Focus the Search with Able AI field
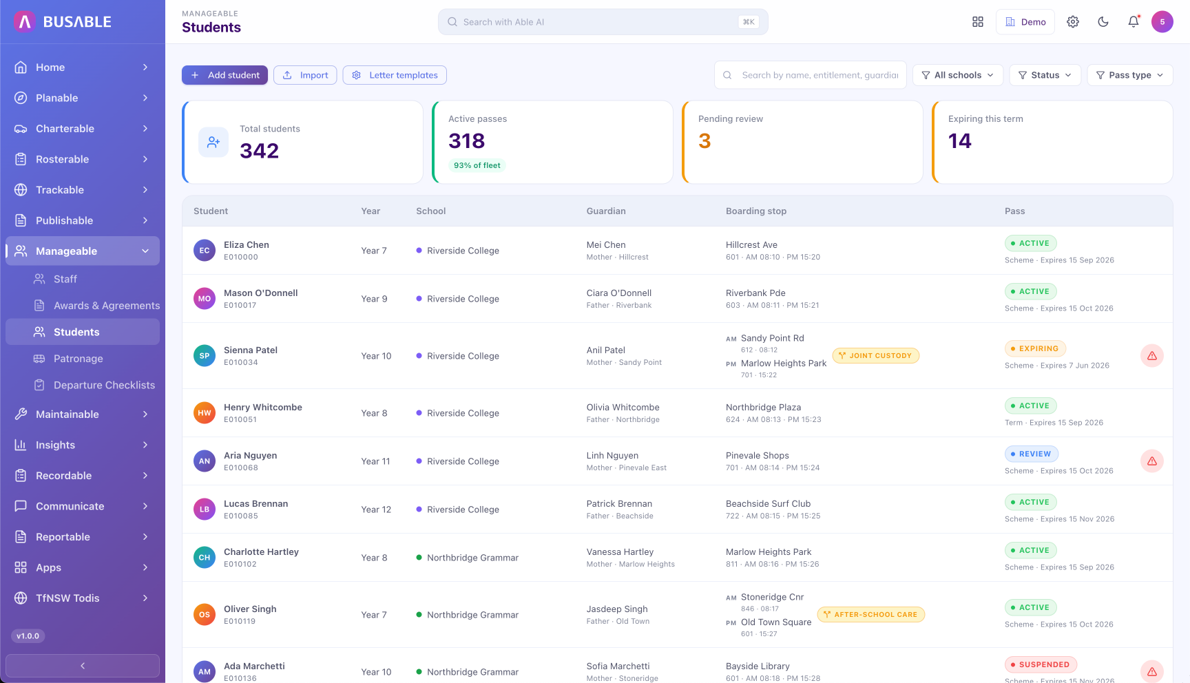1190x683 pixels. tap(603, 22)
